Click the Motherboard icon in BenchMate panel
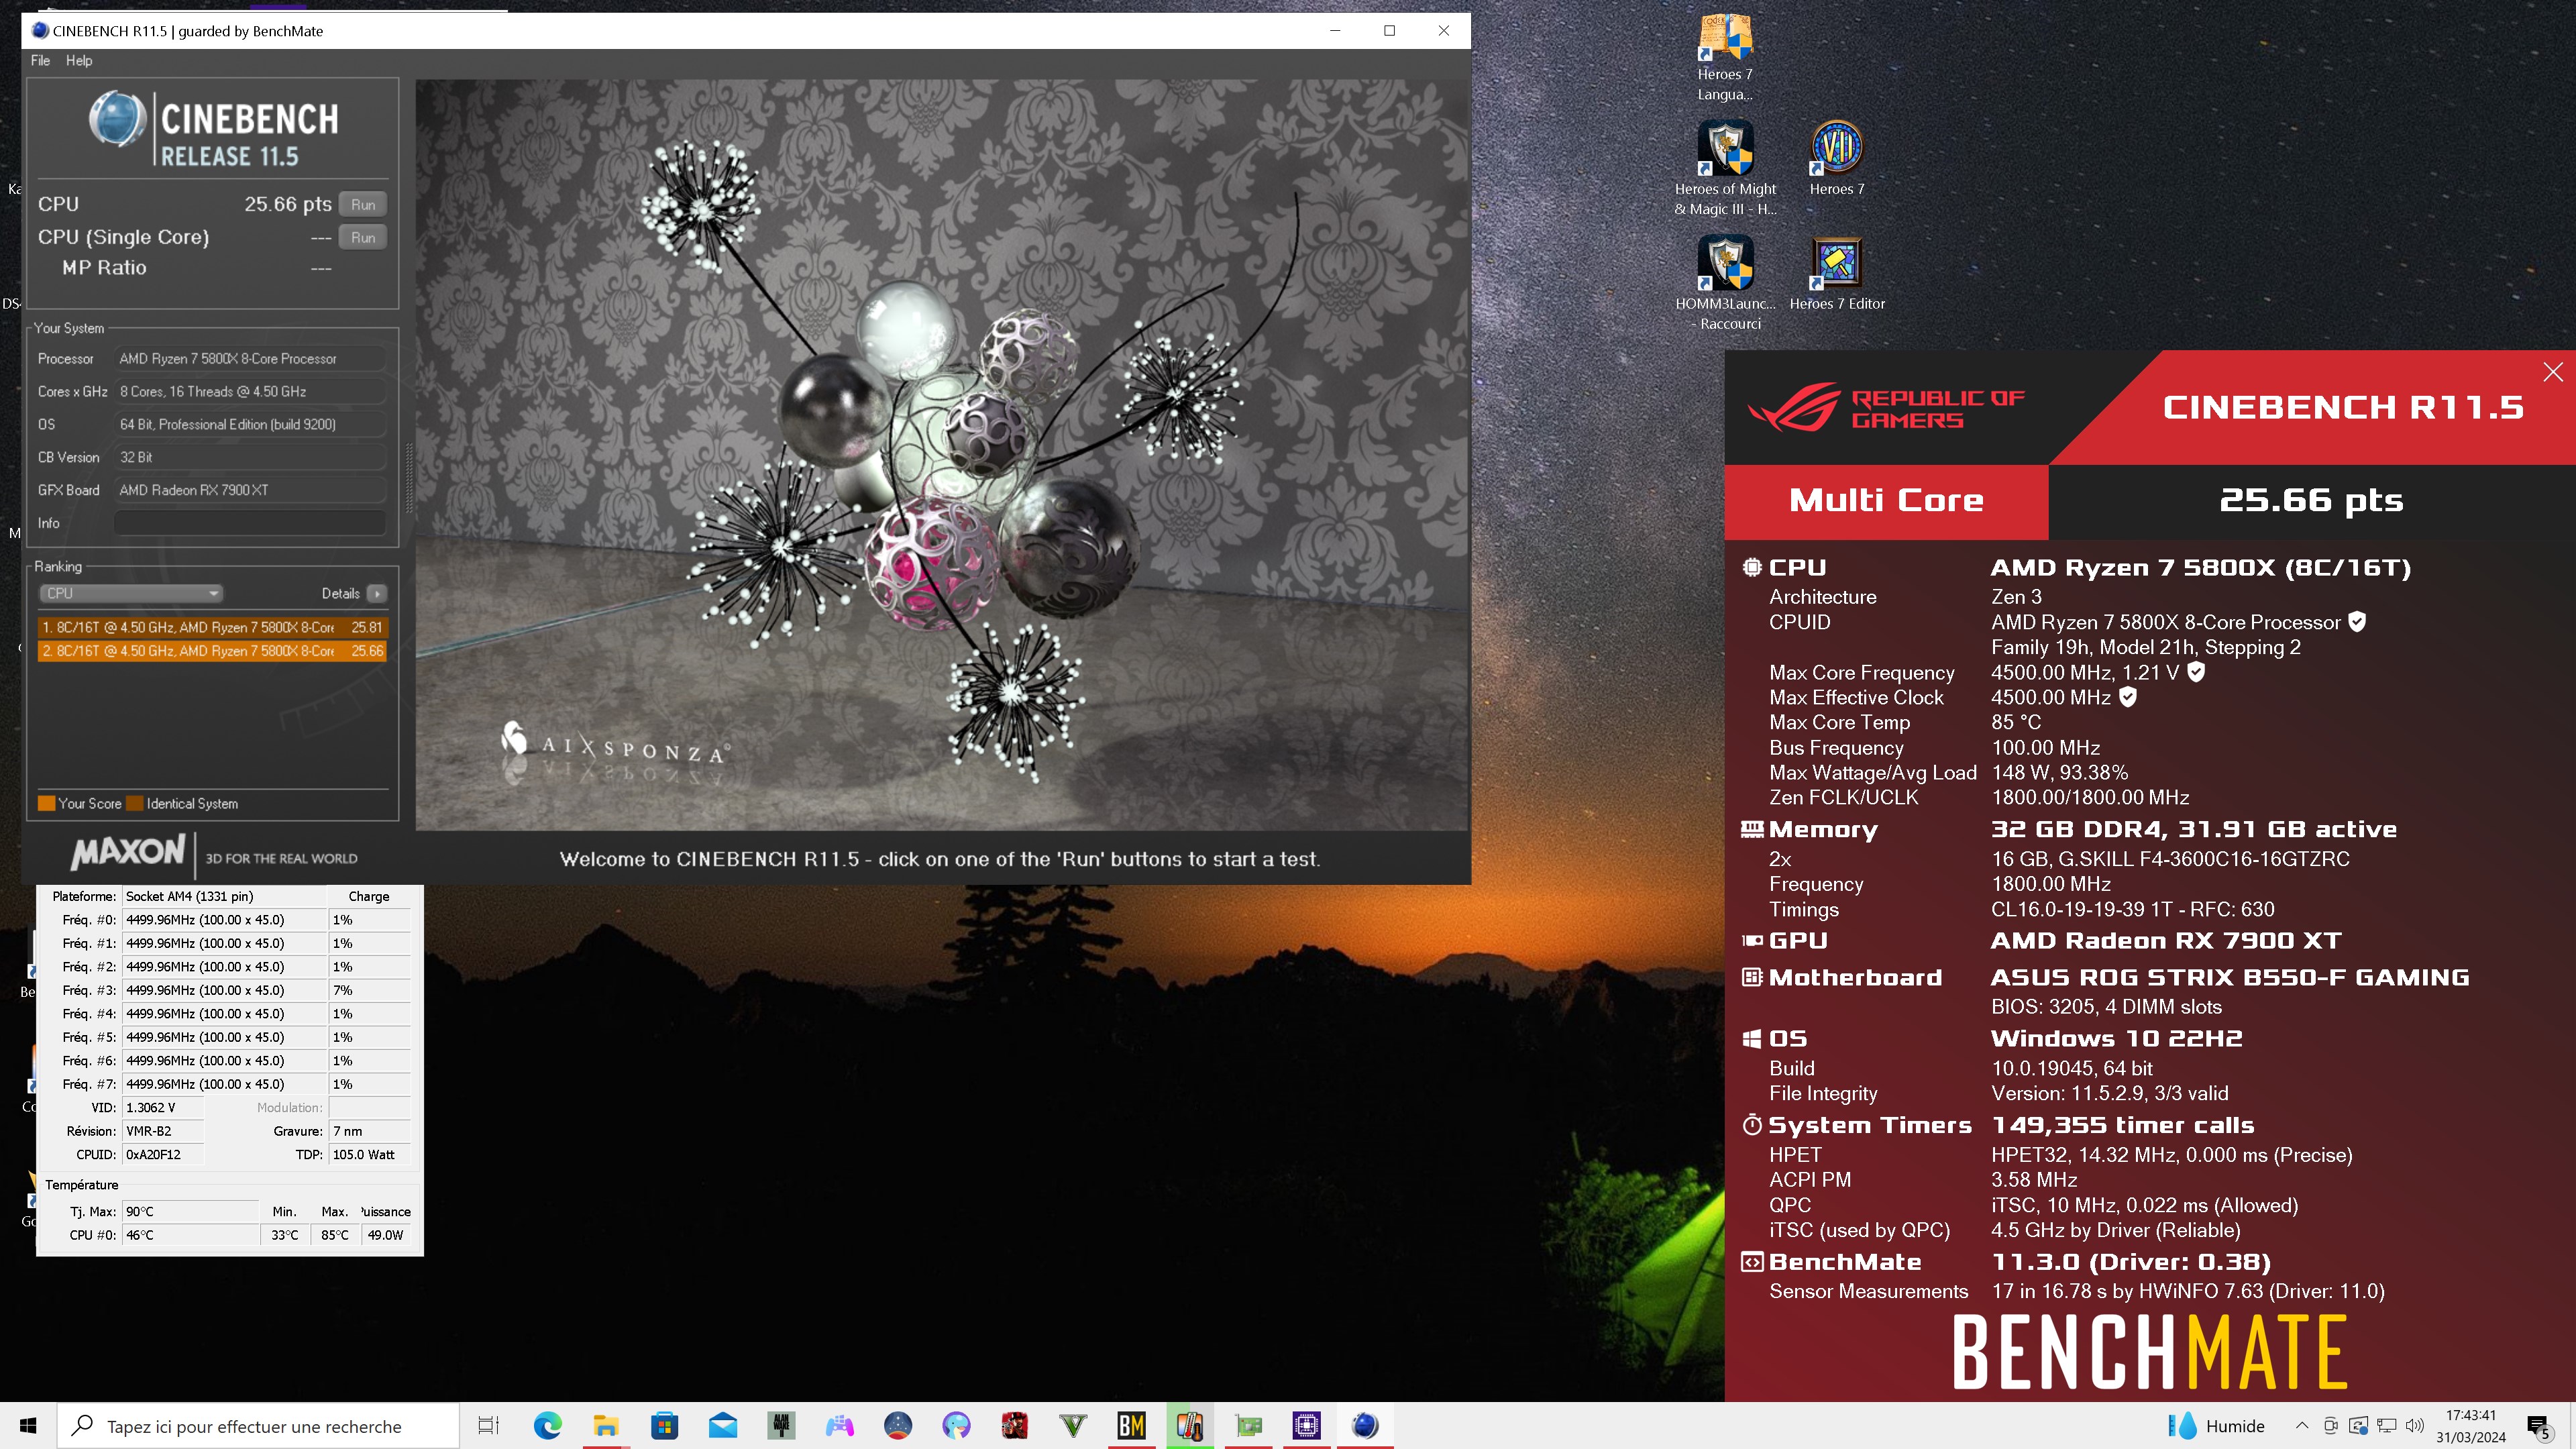This screenshot has height=1449, width=2576. (x=1752, y=977)
